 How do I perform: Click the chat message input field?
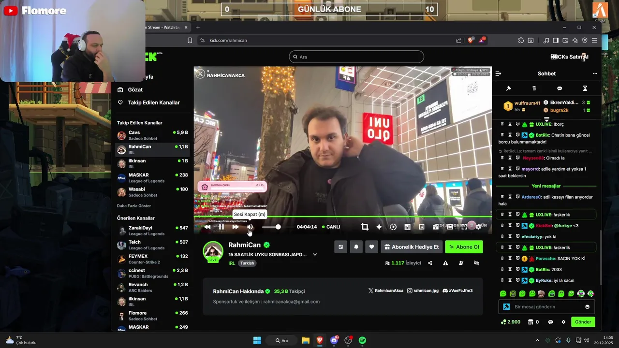pos(546,307)
